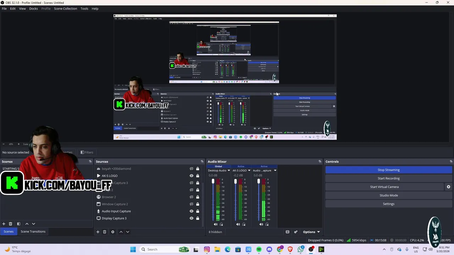Pop out the Controls dock

point(451,161)
